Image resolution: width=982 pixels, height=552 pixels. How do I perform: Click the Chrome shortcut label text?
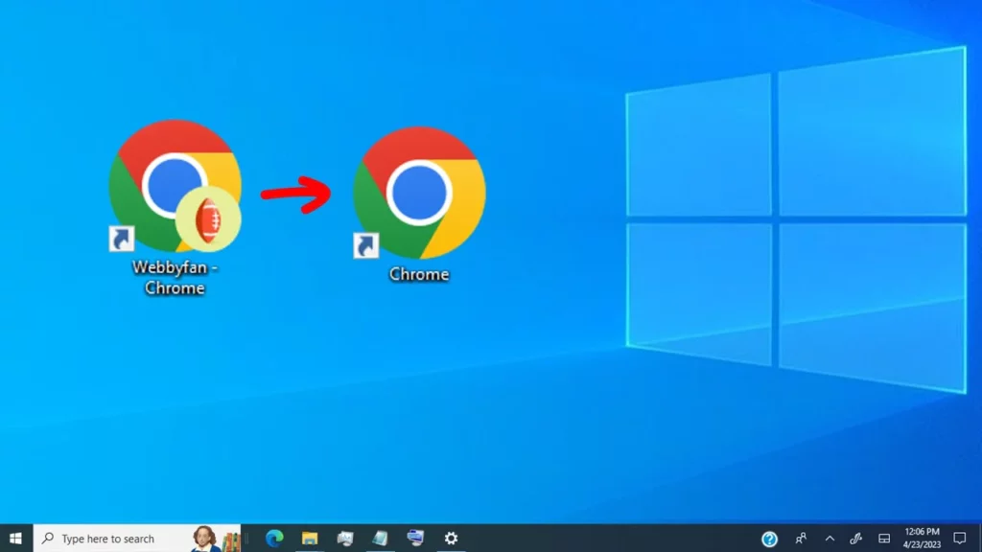click(x=419, y=274)
